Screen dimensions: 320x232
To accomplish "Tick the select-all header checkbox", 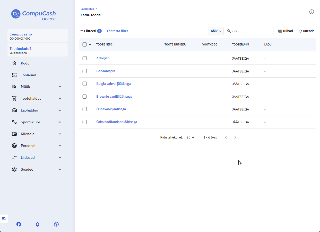I will [x=85, y=44].
